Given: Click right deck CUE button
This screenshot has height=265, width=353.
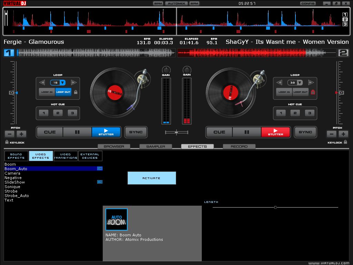Looking at the screenshot, I should click(219, 132).
